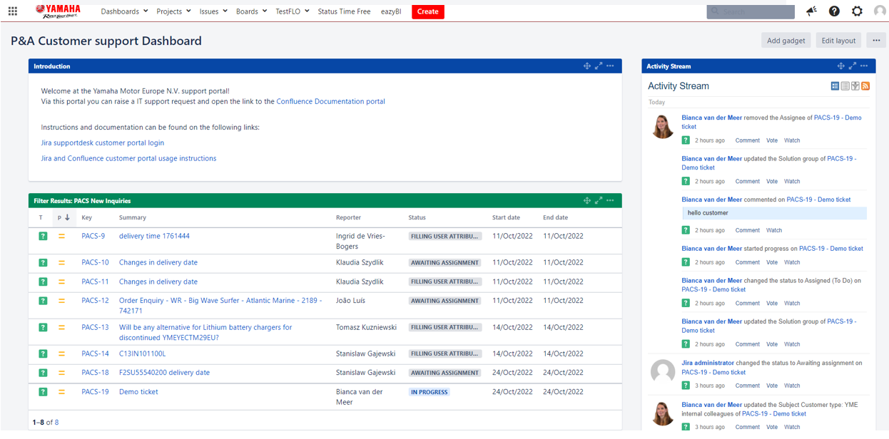Screen dimensions: 889x439
Task: Click inside the header search field
Action: 751,11
